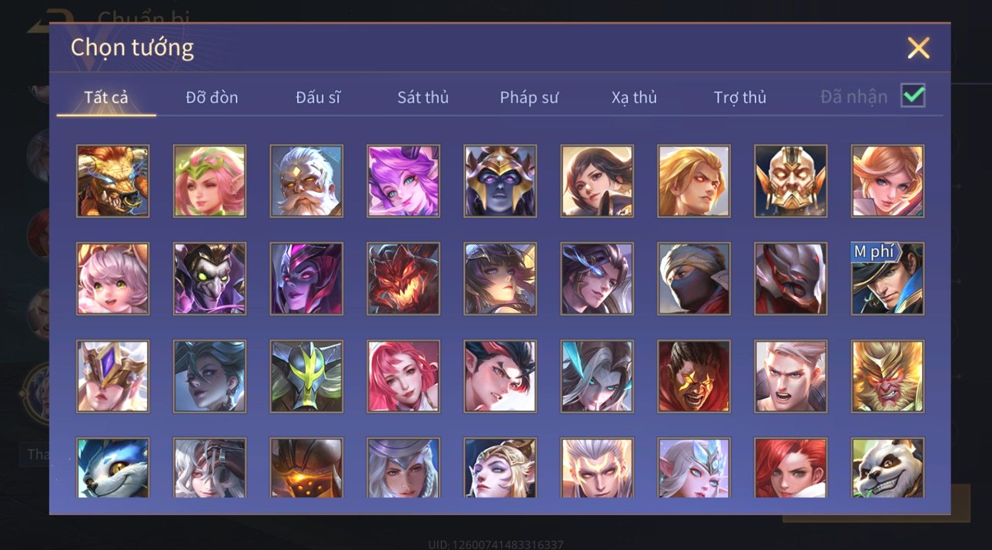Close the 'Chọn tướng' dialog
Screen dimensions: 992x550
click(x=918, y=48)
